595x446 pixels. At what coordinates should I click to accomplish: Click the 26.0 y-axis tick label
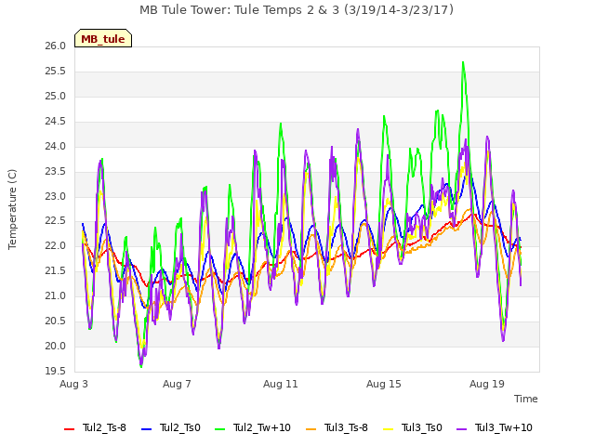(56, 46)
